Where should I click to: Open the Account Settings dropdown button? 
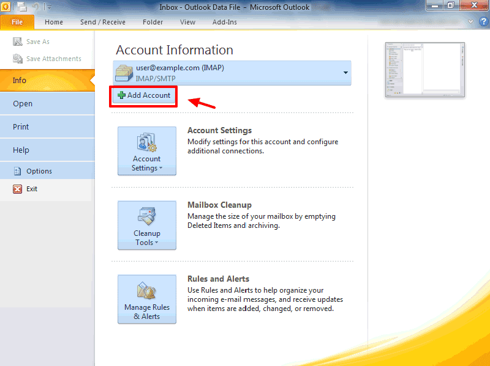147,151
